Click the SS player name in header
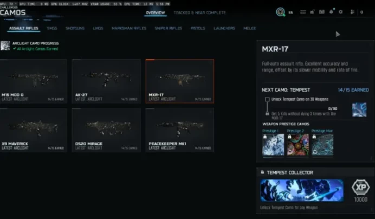 tap(290, 12)
